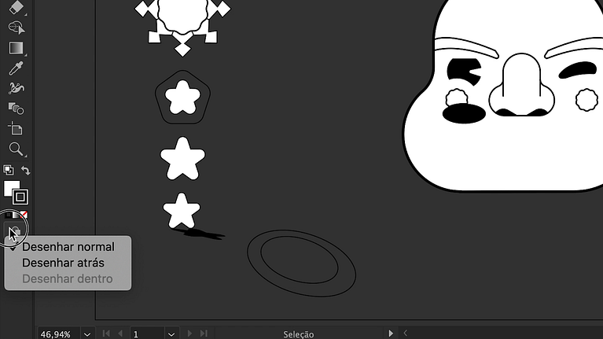Expand the artboard number dropdown
This screenshot has width=603, height=339.
(x=171, y=334)
